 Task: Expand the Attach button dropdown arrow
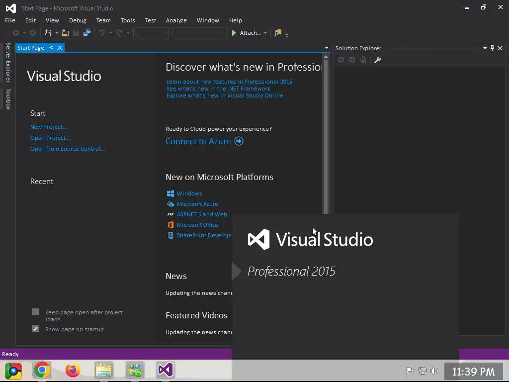tap(265, 33)
